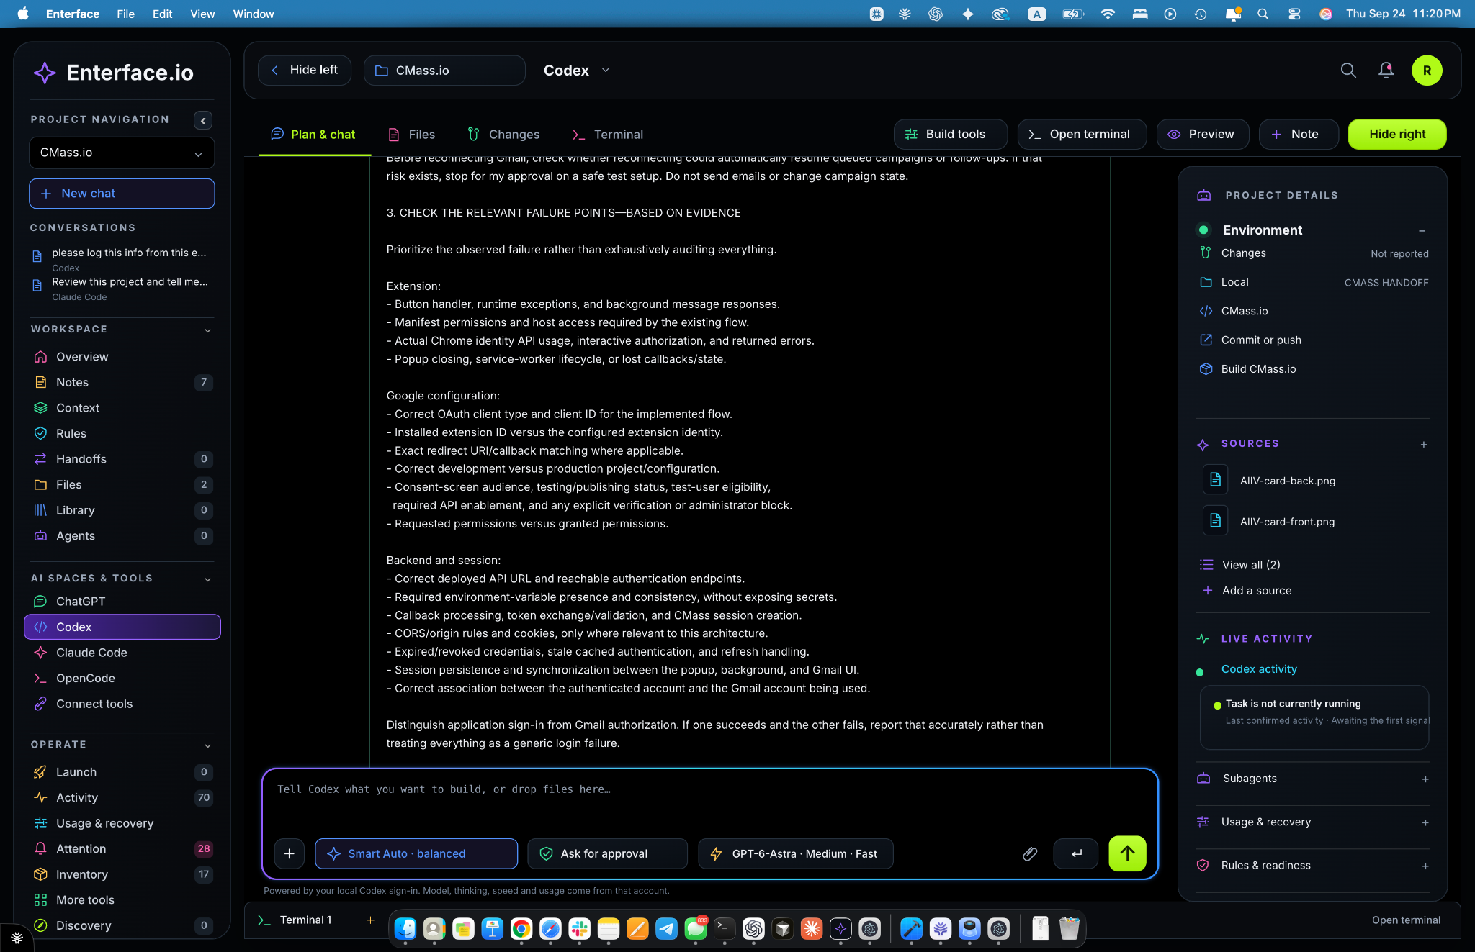
Task: Collapse project navigation with chevron icon
Action: (203, 120)
